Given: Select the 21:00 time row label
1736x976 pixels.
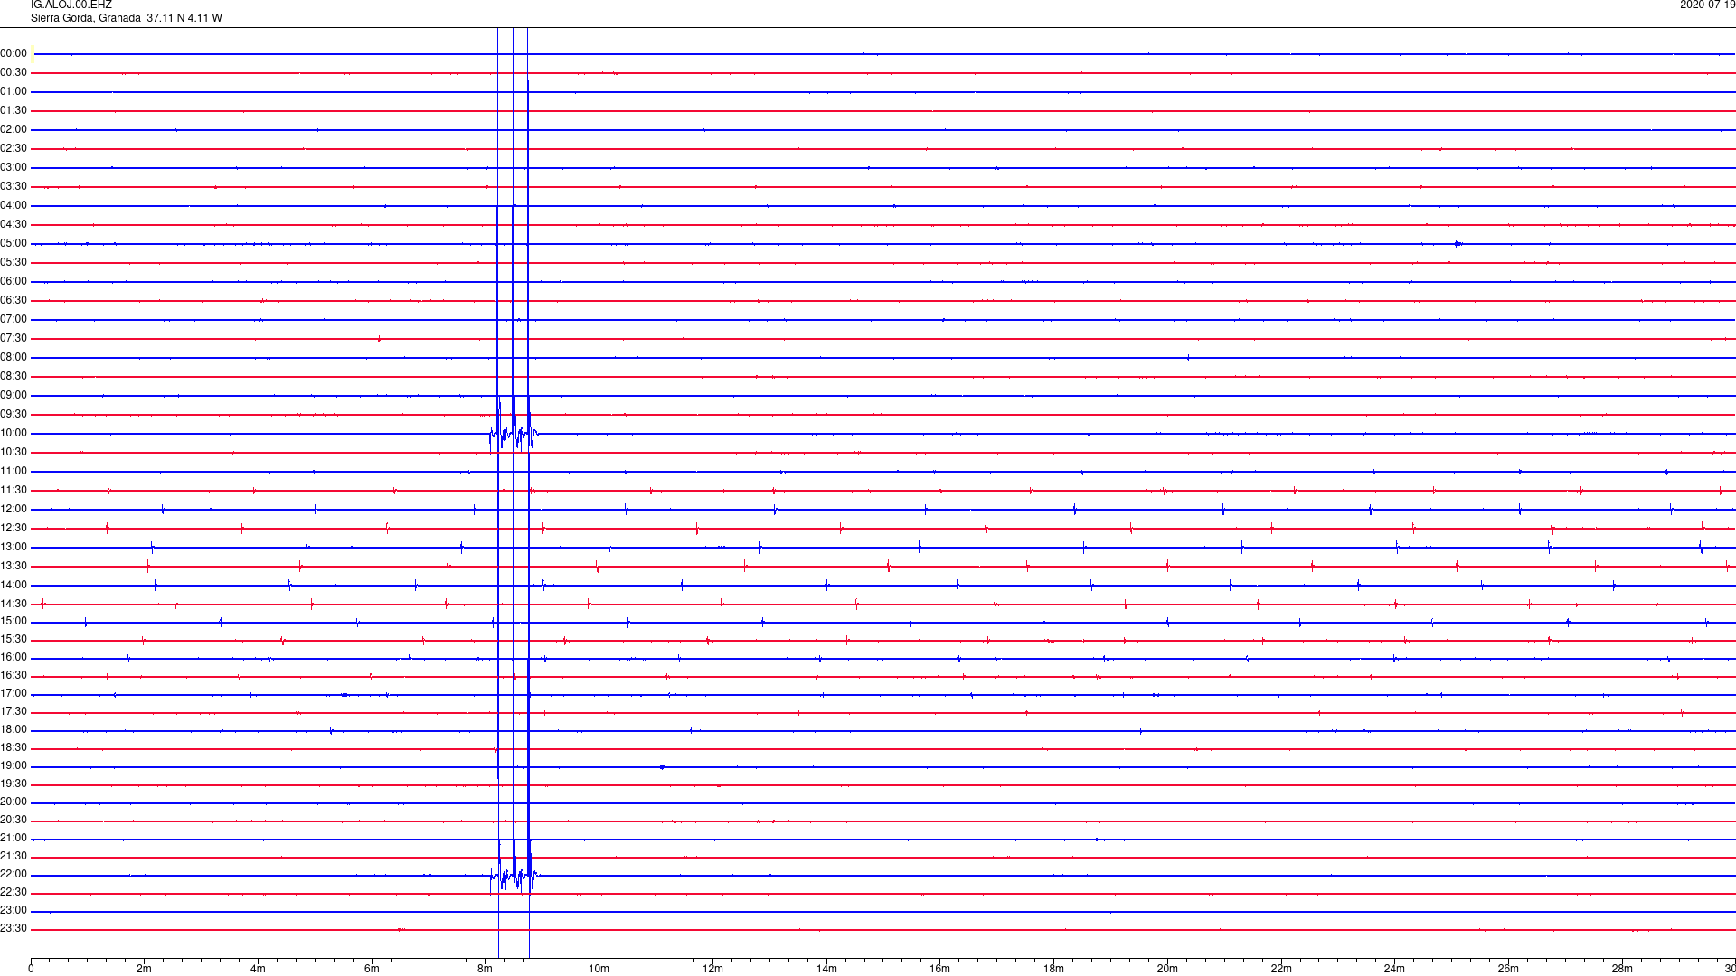Looking at the screenshot, I should [x=14, y=838].
